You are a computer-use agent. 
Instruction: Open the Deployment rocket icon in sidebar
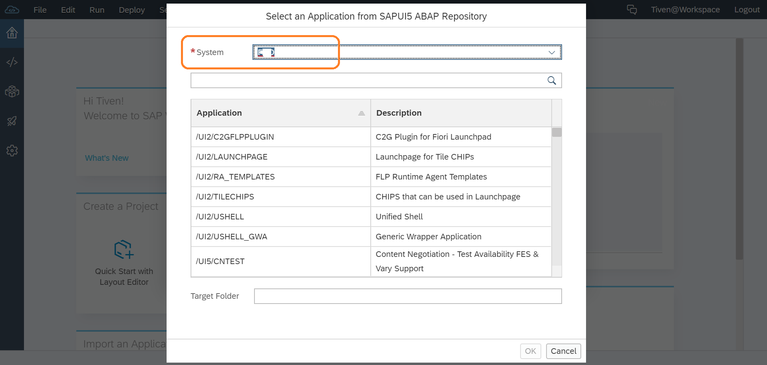point(12,121)
